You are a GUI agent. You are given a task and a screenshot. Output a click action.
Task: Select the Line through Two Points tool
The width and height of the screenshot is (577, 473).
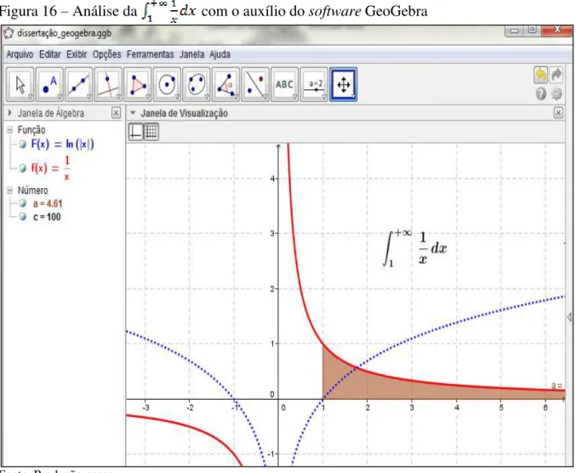[x=79, y=84]
